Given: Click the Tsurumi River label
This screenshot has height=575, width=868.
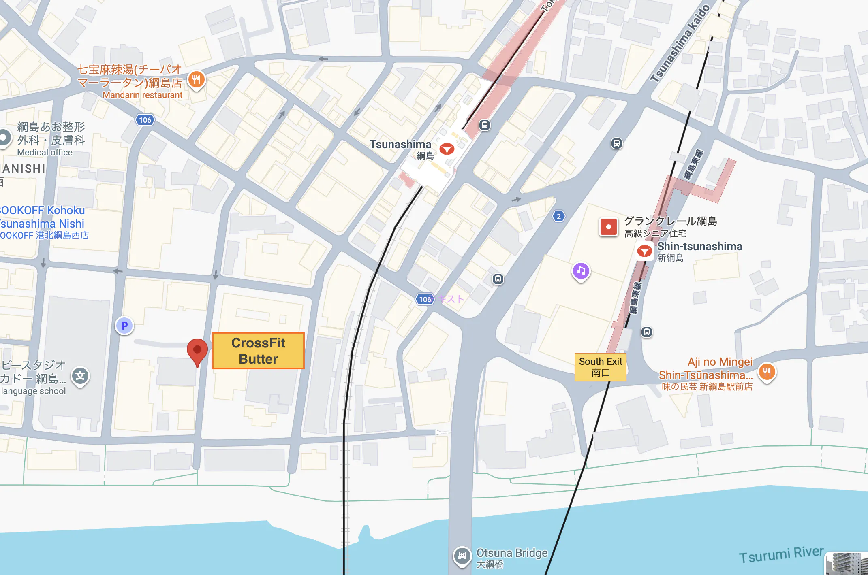Looking at the screenshot, I should pos(781,554).
